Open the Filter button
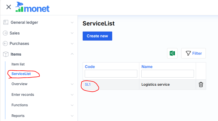 (193, 53)
